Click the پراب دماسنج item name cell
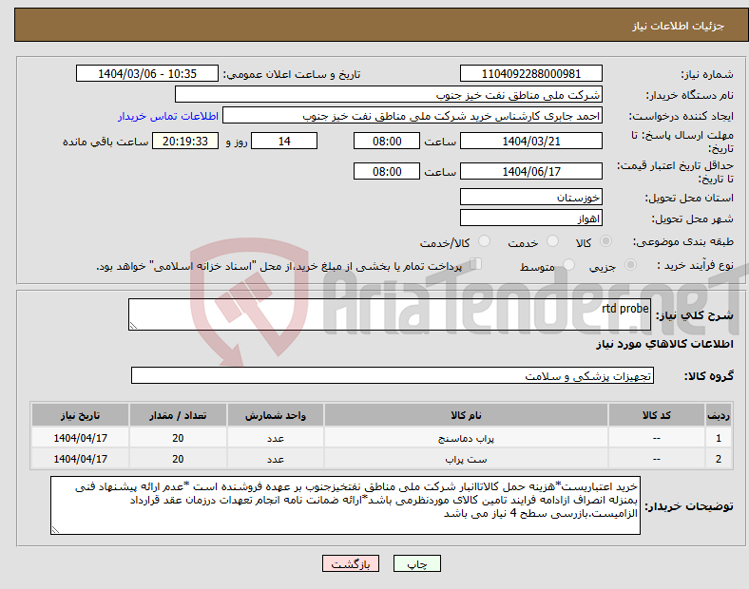 coord(466,438)
